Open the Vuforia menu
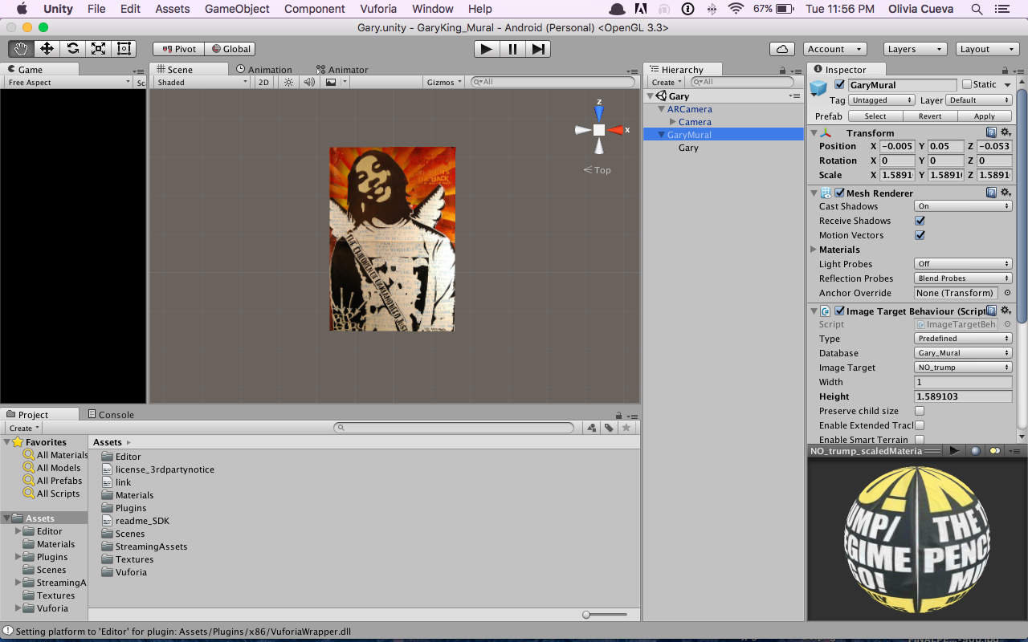This screenshot has width=1028, height=642. click(378, 9)
